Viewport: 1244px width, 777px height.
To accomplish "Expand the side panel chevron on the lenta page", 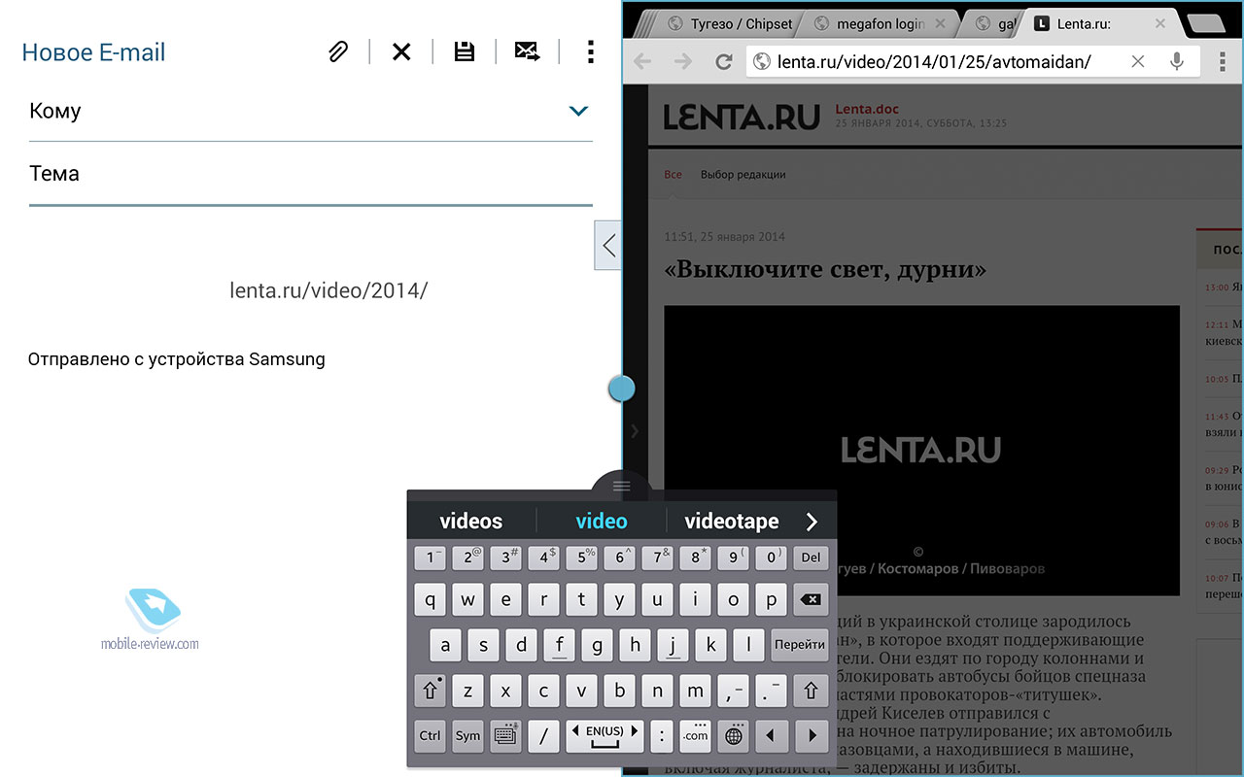I will pyautogui.click(x=635, y=430).
